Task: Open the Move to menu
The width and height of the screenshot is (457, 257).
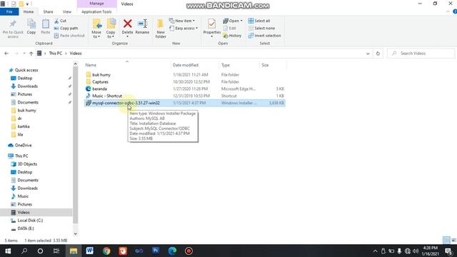Action: [96, 29]
